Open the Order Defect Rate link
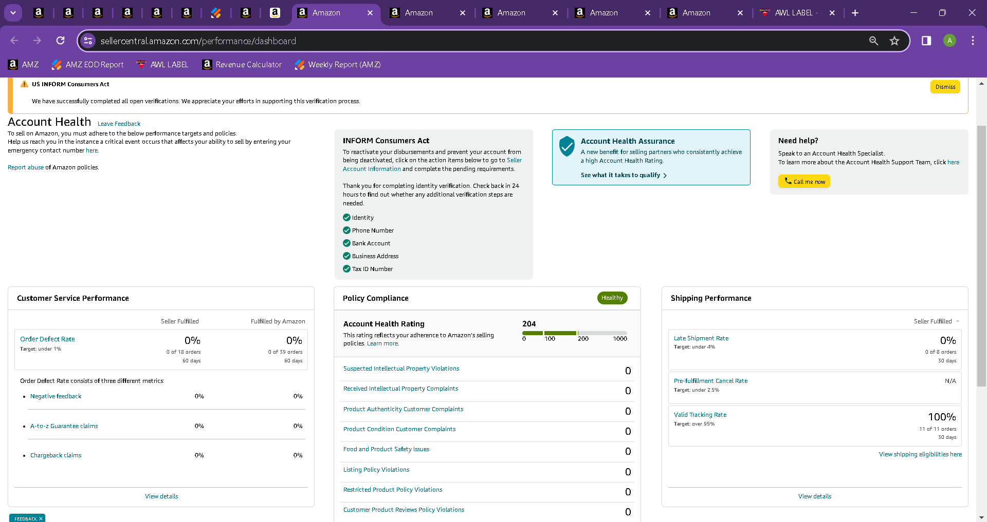The height and width of the screenshot is (522, 987). tap(47, 339)
